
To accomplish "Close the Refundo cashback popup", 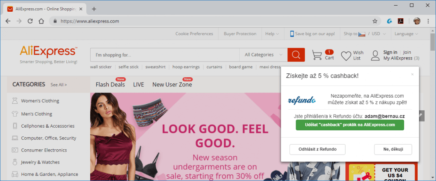I will point(412,74).
